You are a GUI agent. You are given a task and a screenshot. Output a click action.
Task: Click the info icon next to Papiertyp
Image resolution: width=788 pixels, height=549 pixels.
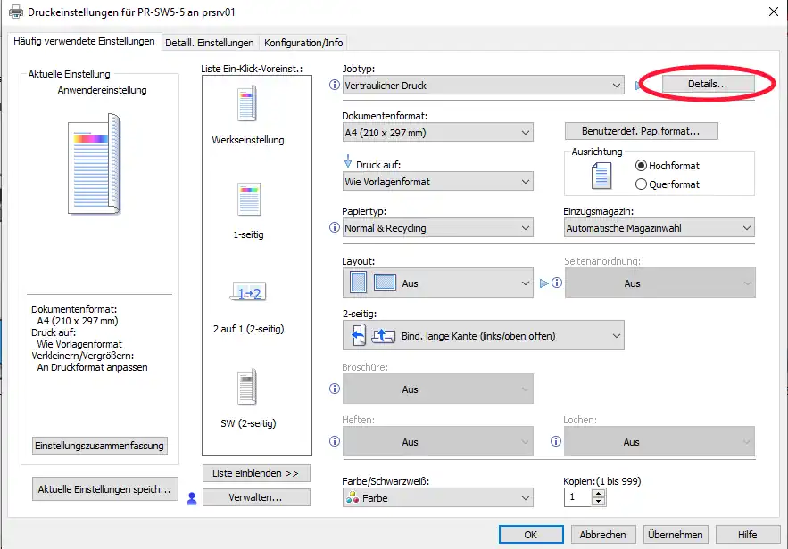click(x=335, y=228)
